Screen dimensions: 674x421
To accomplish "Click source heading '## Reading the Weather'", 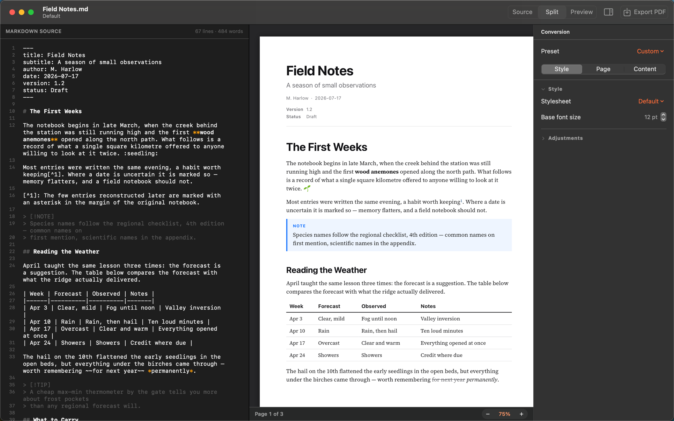I will click(61, 251).
